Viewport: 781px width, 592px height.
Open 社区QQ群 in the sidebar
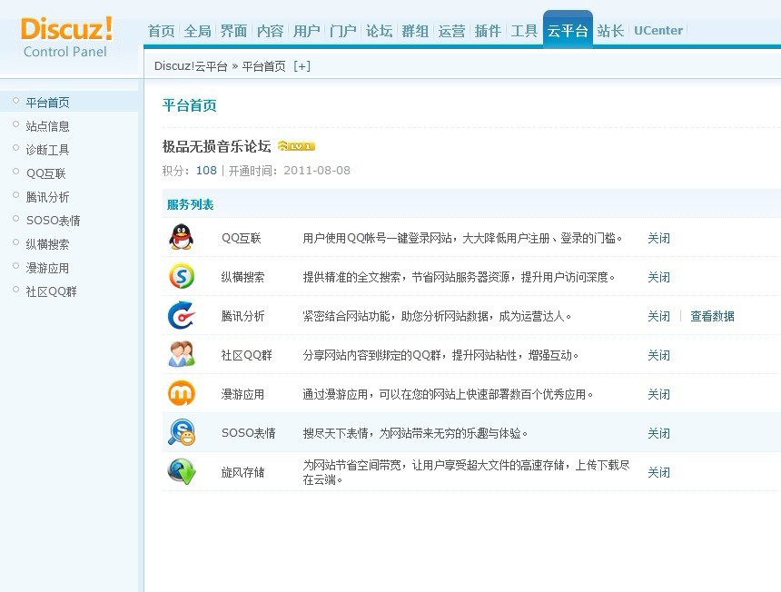[x=52, y=291]
